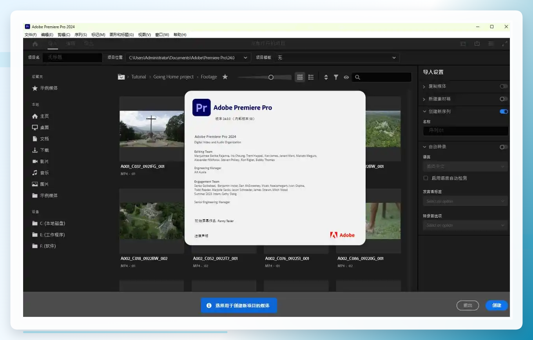
Task: Open the 文件(F) menu
Action: [31, 35]
